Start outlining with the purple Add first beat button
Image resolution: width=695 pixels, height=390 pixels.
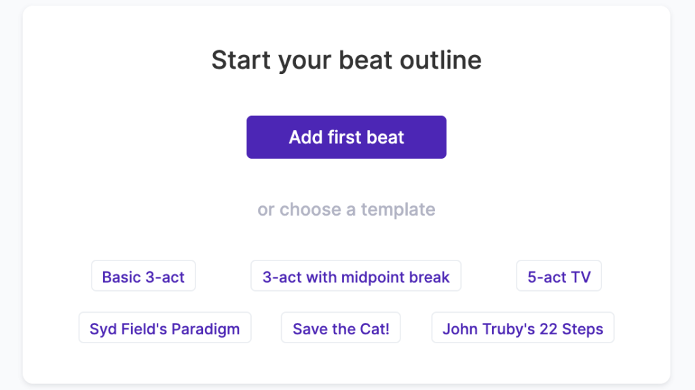pos(346,137)
